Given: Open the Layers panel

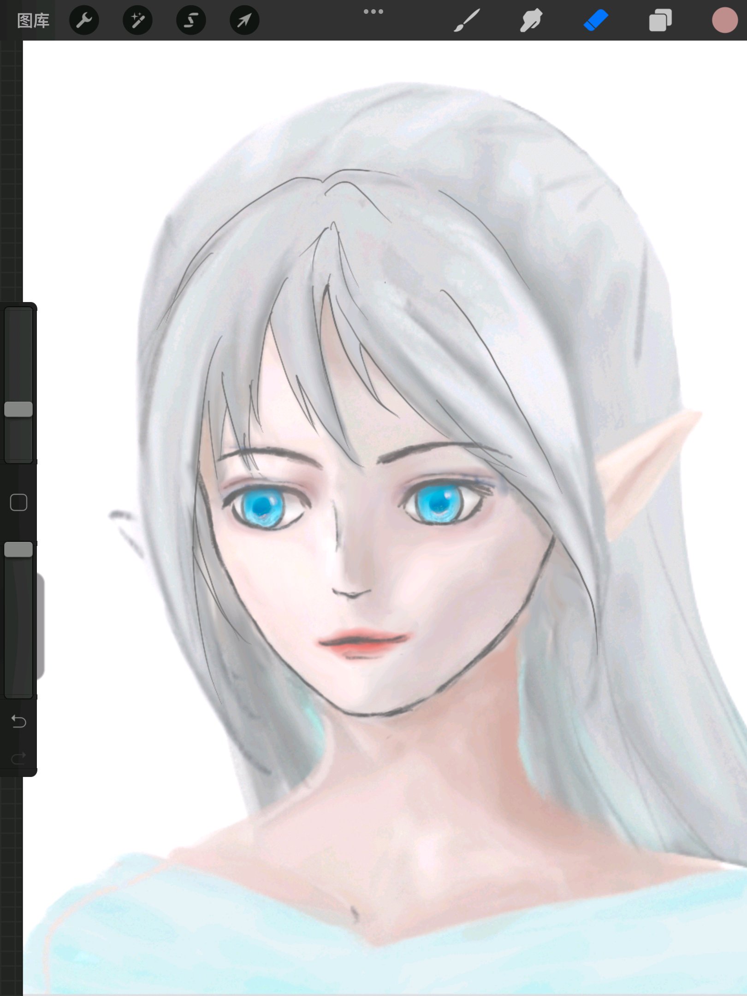Looking at the screenshot, I should (660, 21).
